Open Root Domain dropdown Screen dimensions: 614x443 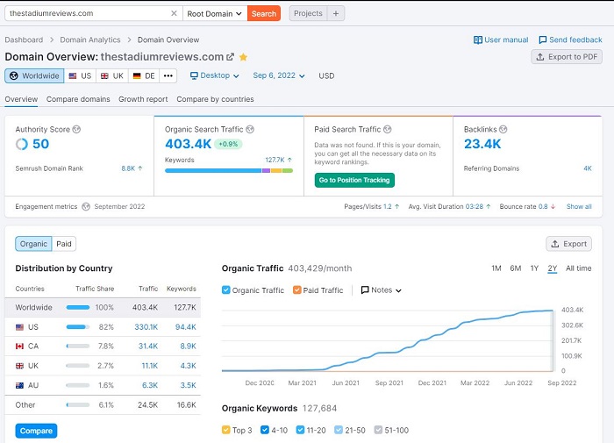click(215, 13)
